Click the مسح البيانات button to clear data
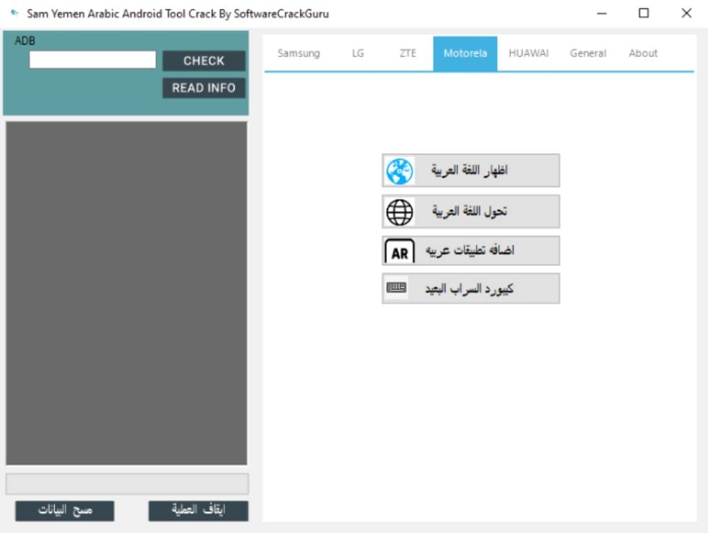The image size is (708, 533). [64, 511]
